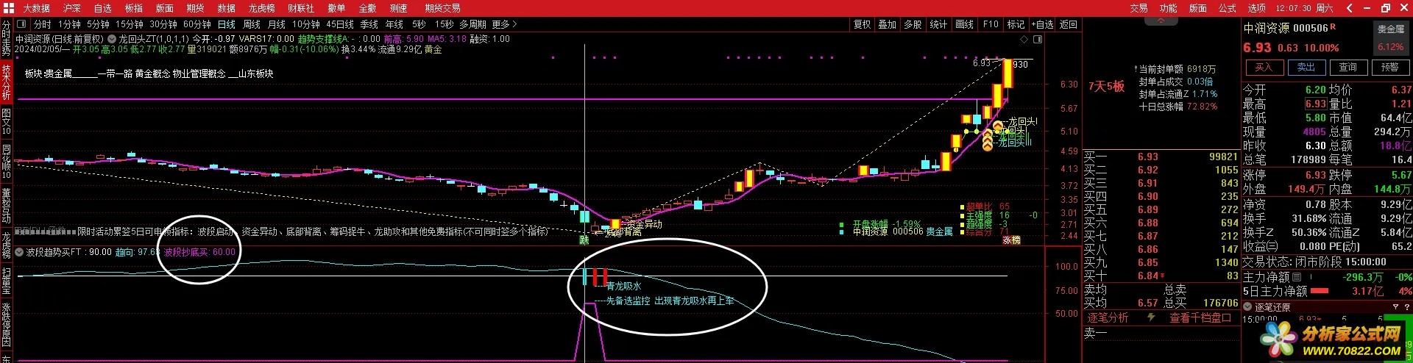Image resolution: width=1413 pixels, height=363 pixels.
Task: Click the 预警 alert button
Action: point(1390,67)
